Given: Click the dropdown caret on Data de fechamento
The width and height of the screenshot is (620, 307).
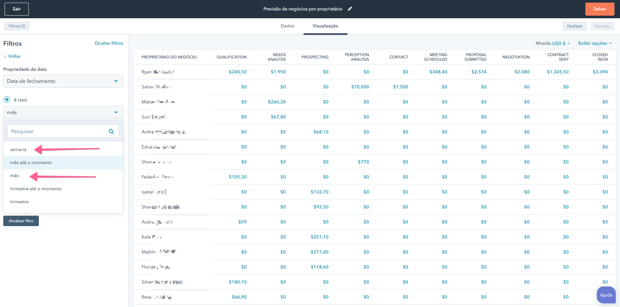Looking at the screenshot, I should pyautogui.click(x=116, y=81).
